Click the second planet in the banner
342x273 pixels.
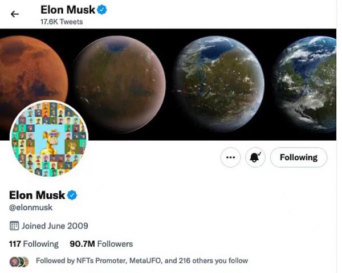coord(119,80)
